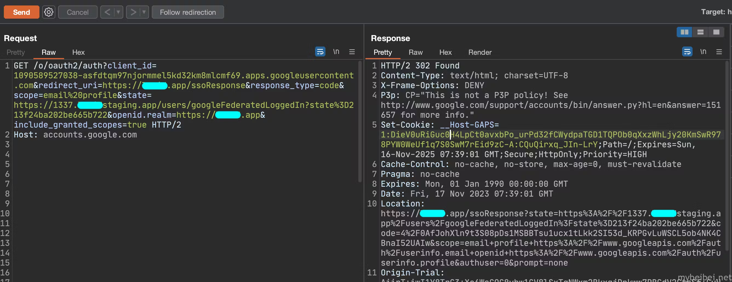Click the GET /o/oauth2/auth request line
This screenshot has height=282, width=732.
85,66
